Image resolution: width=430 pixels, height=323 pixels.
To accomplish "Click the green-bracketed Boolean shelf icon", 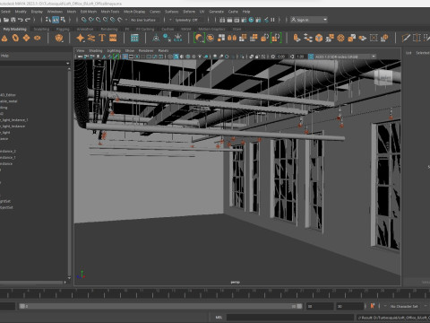I will (276, 38).
